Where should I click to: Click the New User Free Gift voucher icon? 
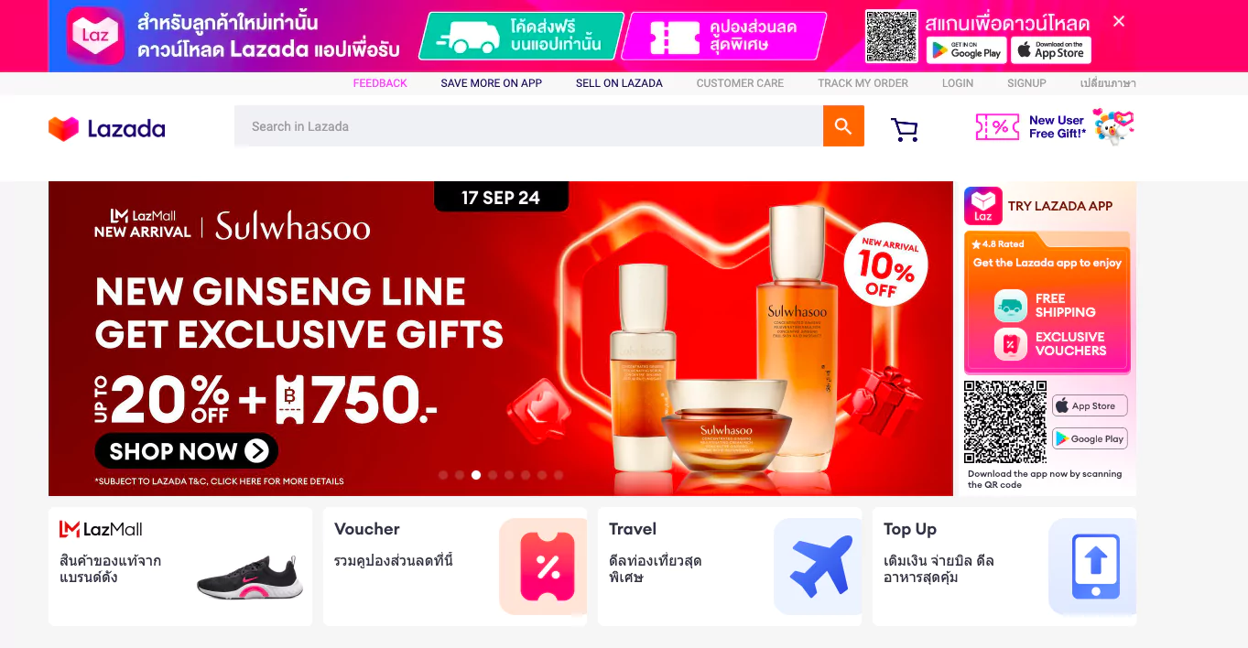tap(997, 127)
